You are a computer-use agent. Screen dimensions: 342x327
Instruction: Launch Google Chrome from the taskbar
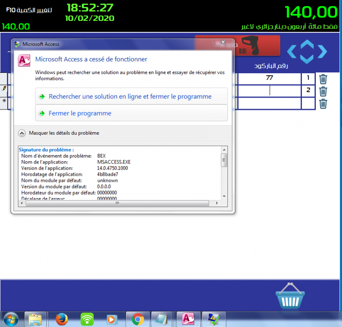coord(138,319)
